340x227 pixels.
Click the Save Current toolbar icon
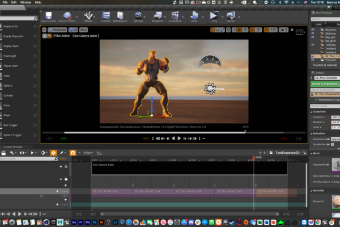(48, 16)
